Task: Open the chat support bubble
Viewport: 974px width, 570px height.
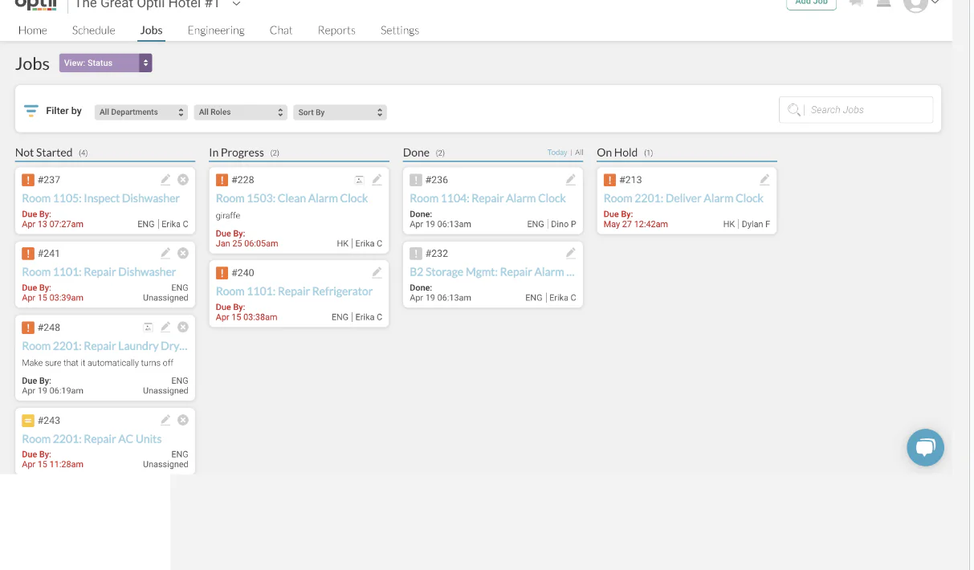Action: [925, 447]
